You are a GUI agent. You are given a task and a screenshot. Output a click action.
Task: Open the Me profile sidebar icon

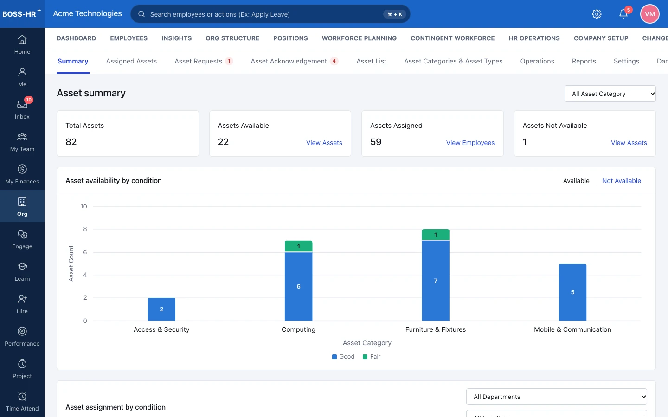coord(22,77)
